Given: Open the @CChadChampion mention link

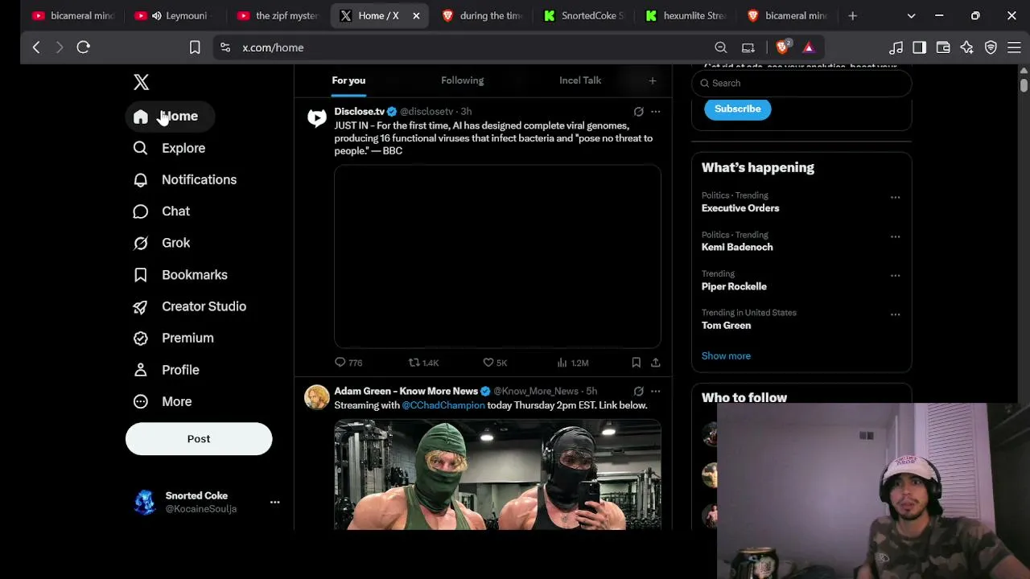Looking at the screenshot, I should [x=443, y=405].
